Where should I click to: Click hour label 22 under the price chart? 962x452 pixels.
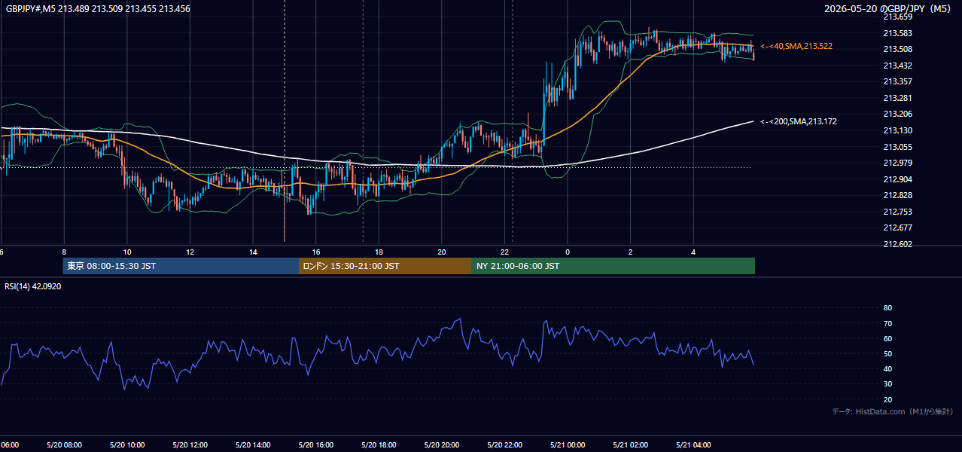(505, 252)
